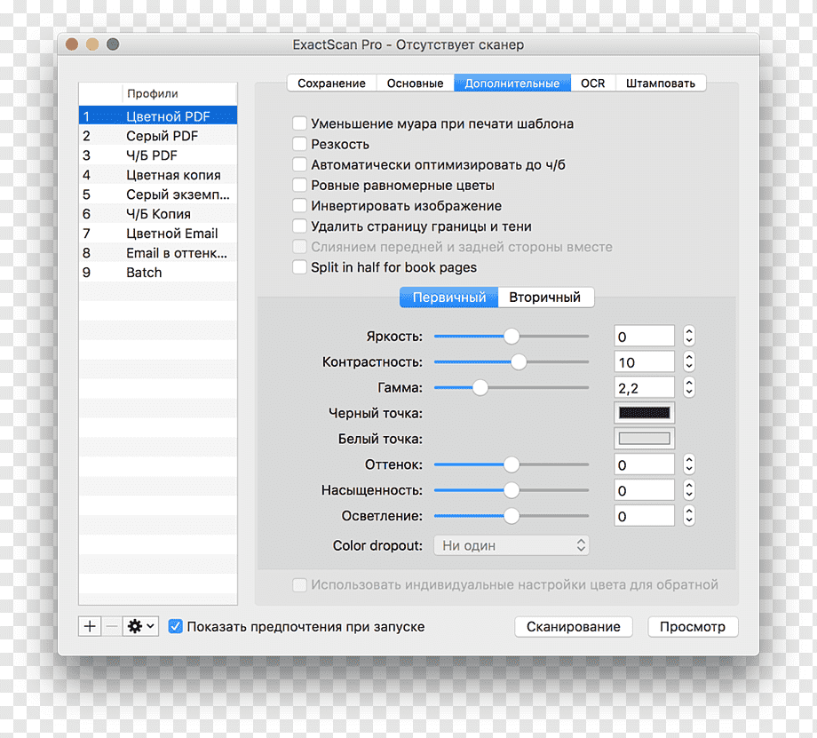Switch to the OCR tab
The height and width of the screenshot is (738, 817).
pyautogui.click(x=593, y=83)
